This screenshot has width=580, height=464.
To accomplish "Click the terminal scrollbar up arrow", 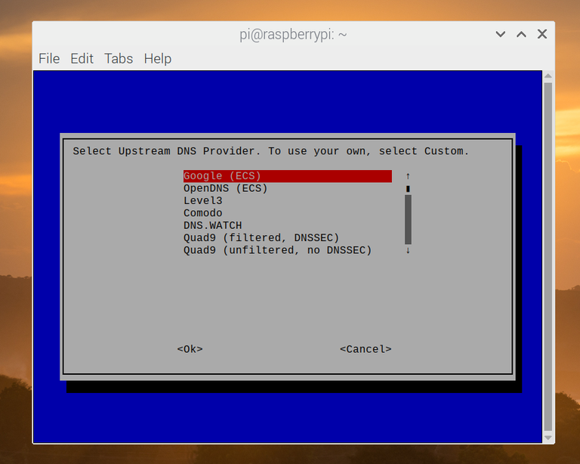I will (548, 76).
